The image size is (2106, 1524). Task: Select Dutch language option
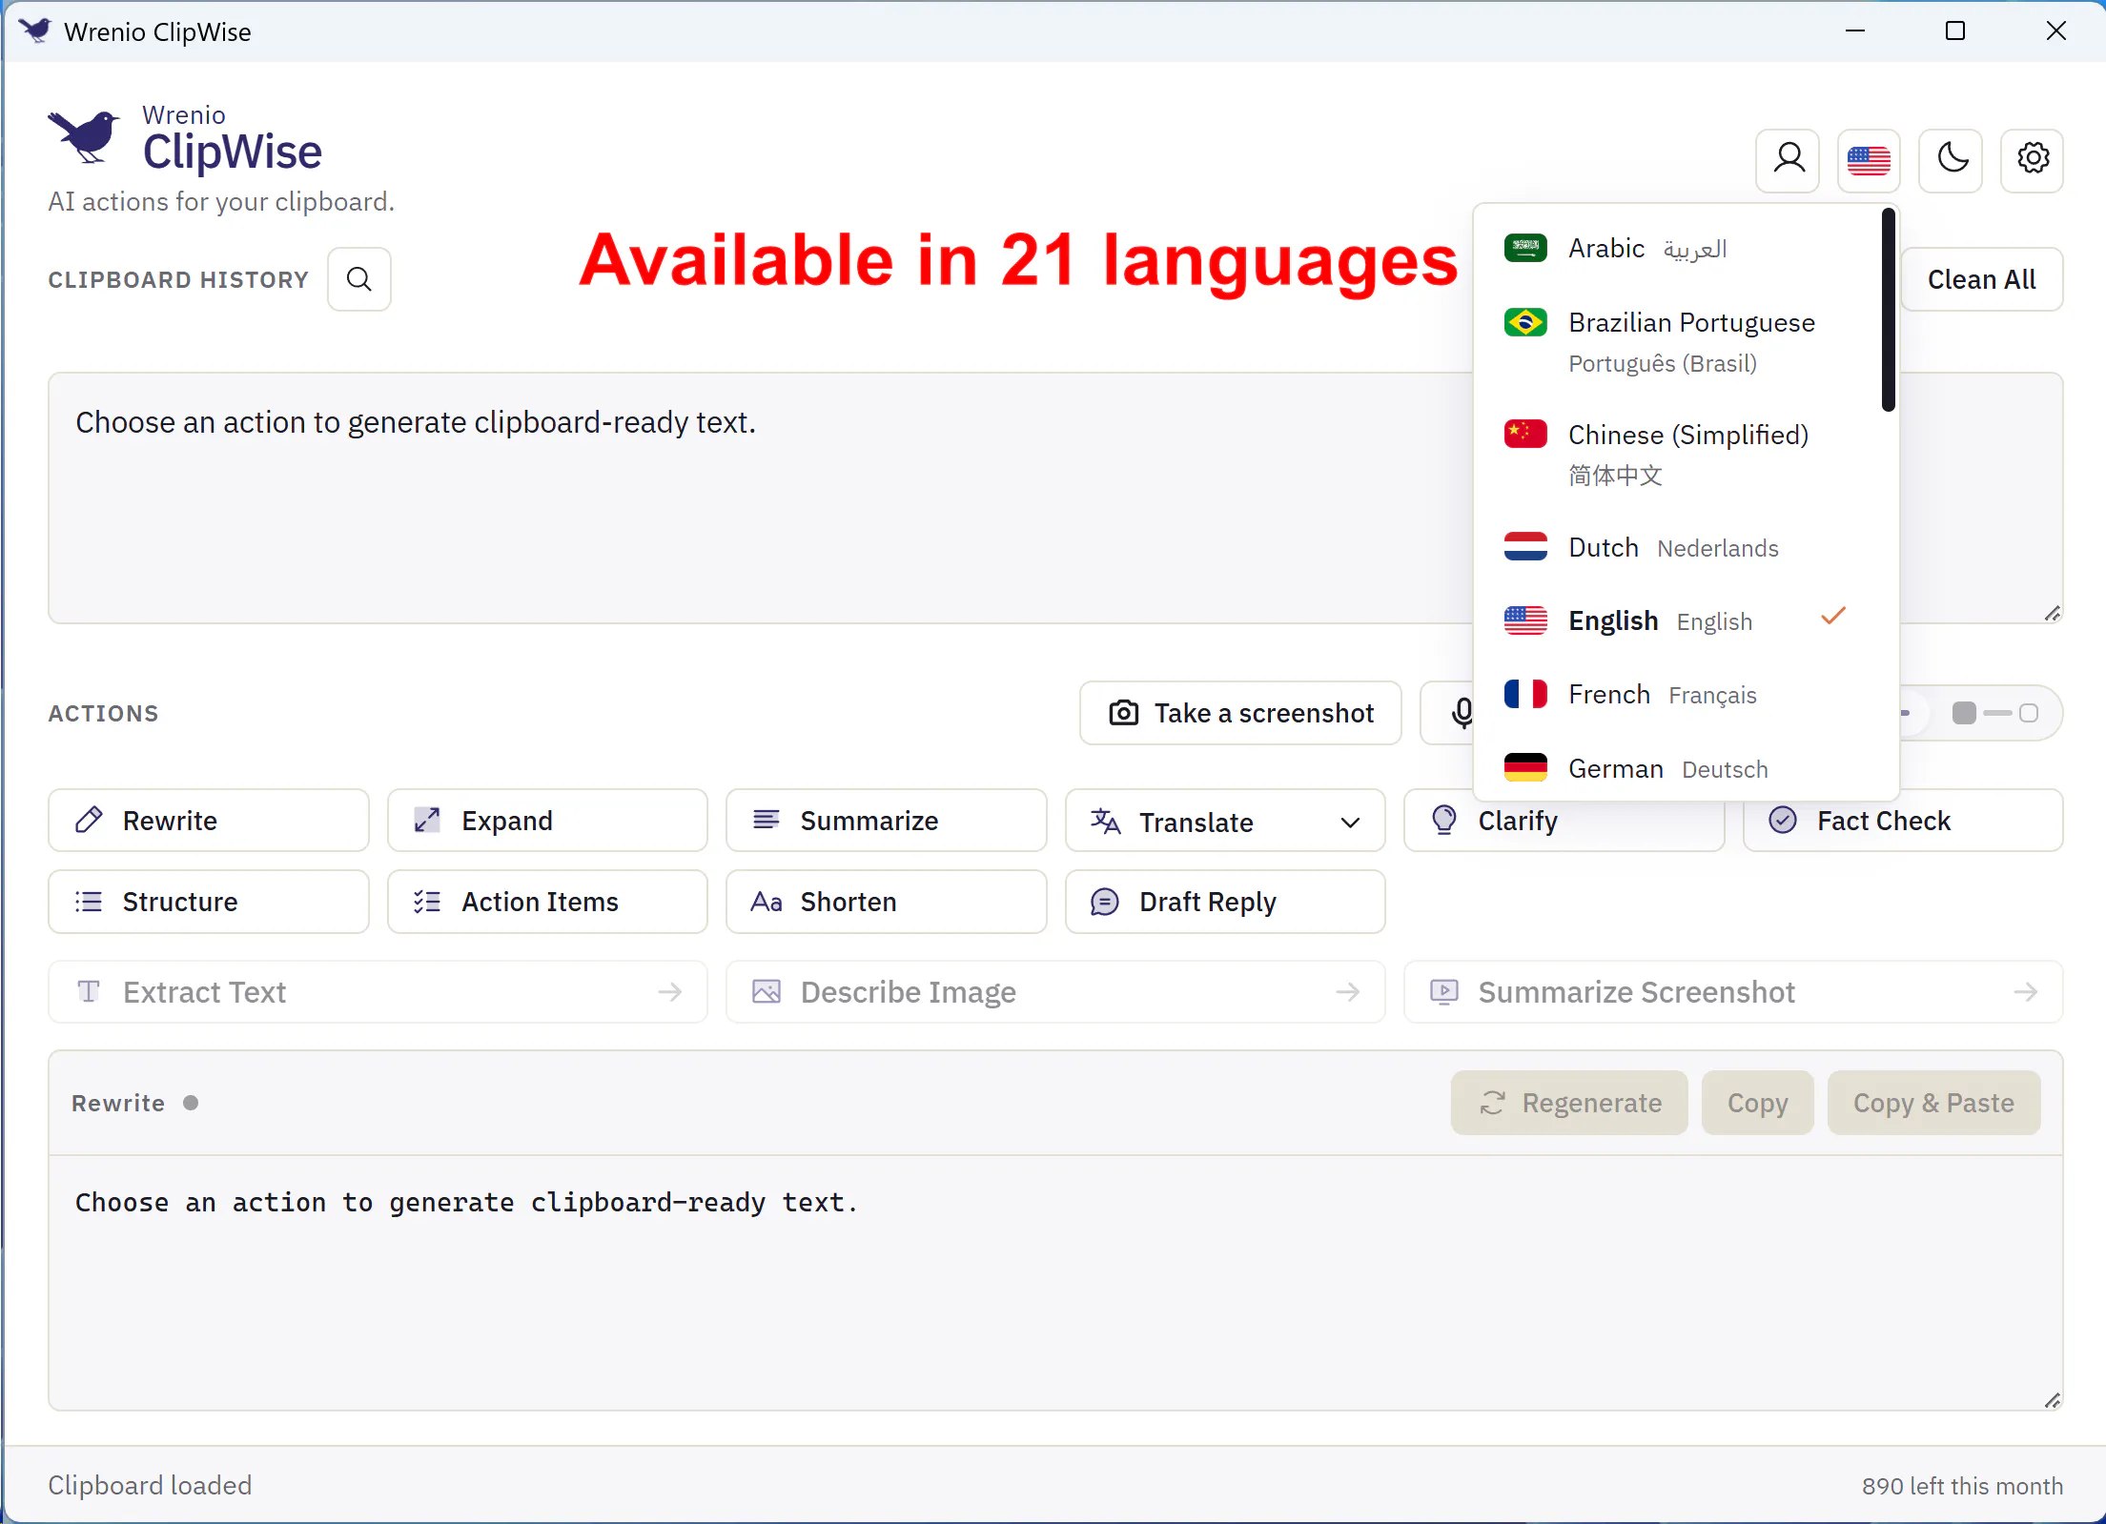tap(1678, 547)
